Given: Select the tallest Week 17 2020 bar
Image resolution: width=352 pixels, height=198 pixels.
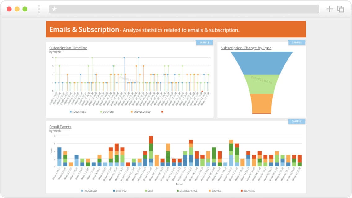Looking at the screenshot, I should pos(151,151).
